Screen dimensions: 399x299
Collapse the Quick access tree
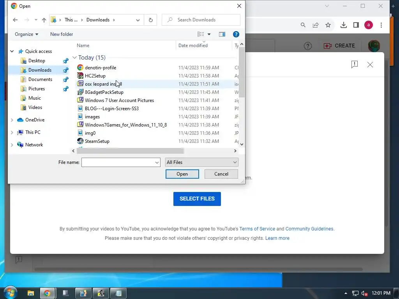[x=12, y=51]
